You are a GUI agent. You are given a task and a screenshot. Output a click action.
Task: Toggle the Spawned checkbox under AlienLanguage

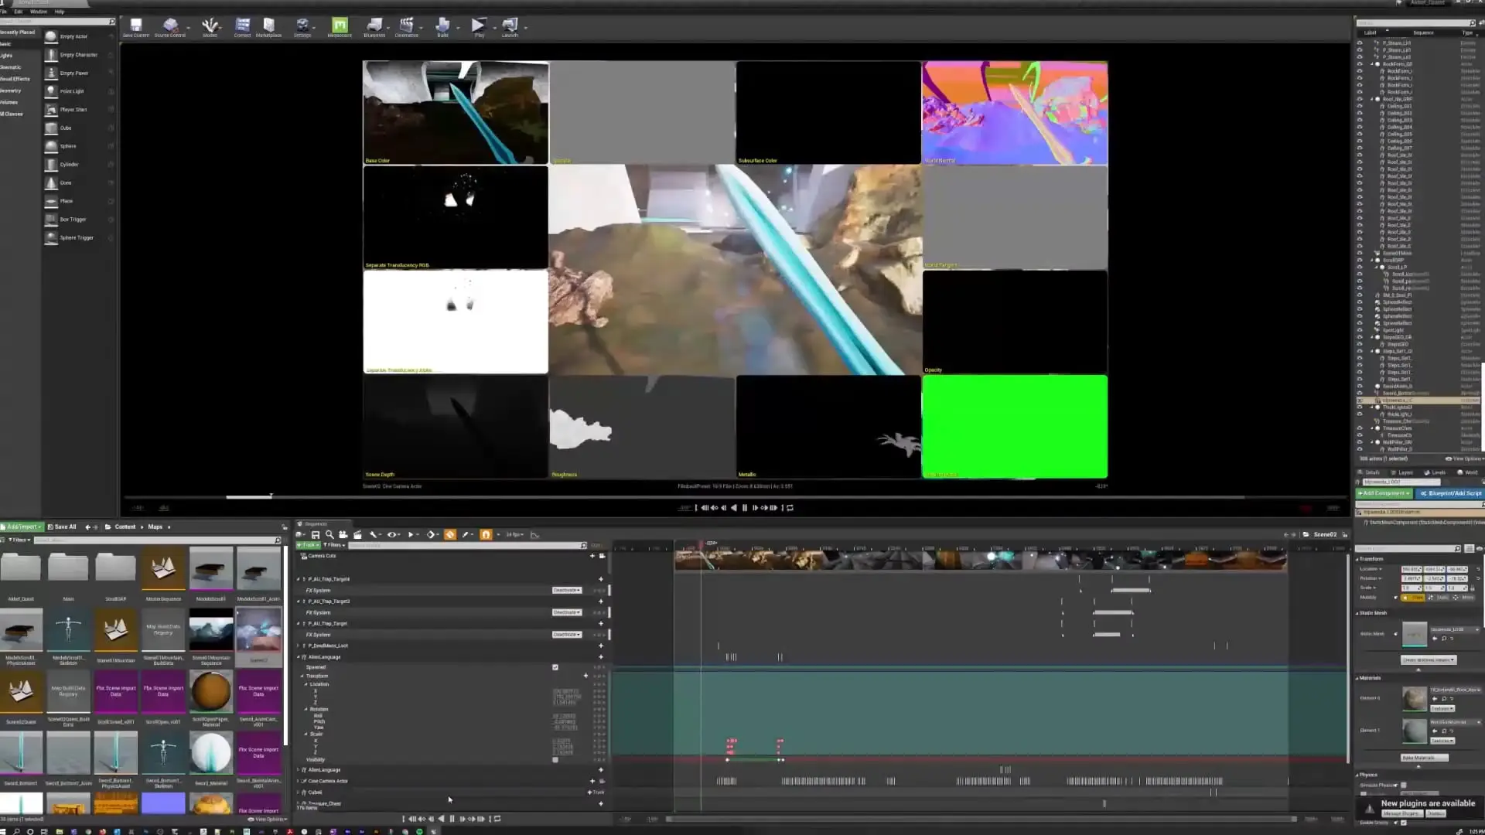point(555,667)
